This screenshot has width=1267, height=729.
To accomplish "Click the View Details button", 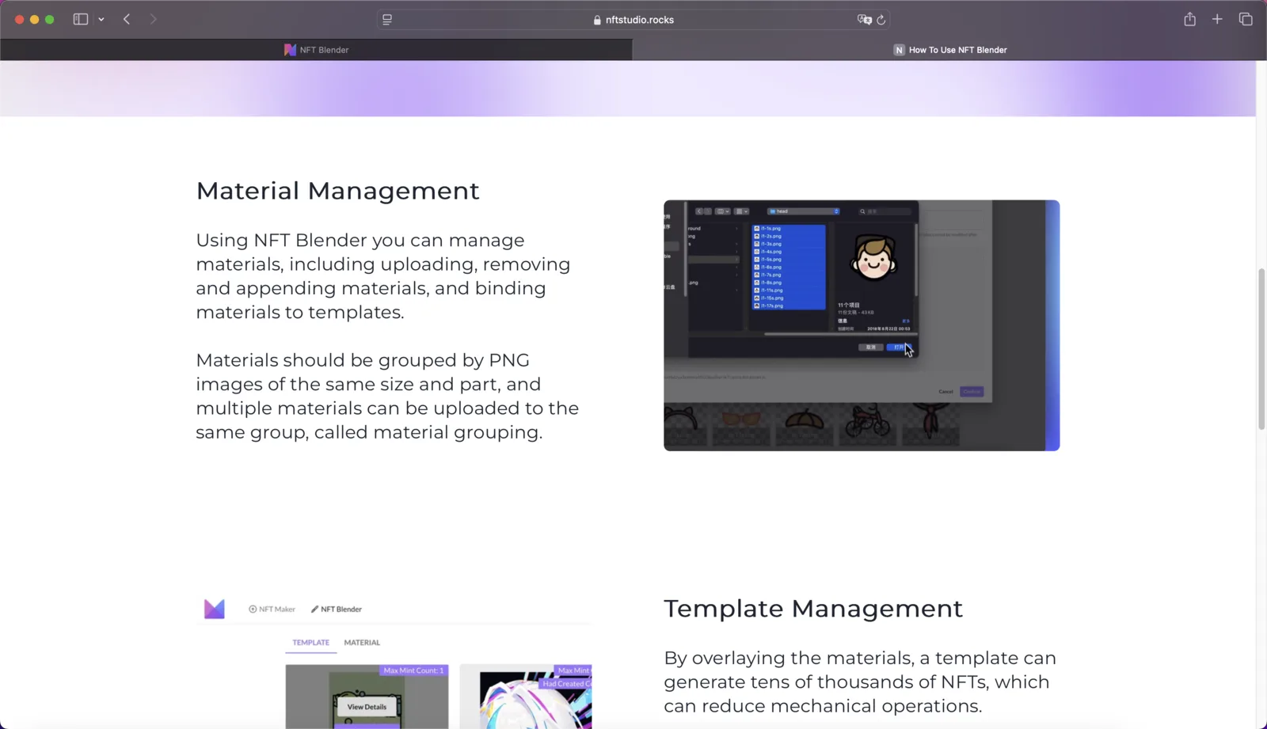I will [367, 707].
